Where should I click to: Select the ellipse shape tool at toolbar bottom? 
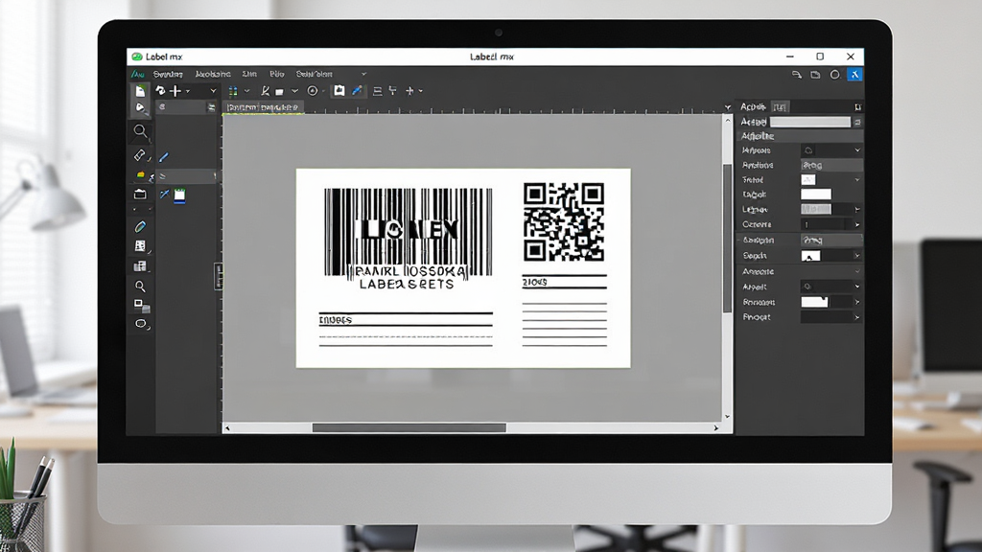coord(140,324)
